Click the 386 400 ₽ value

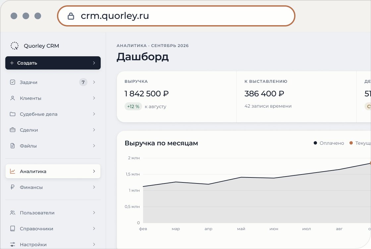(264, 94)
